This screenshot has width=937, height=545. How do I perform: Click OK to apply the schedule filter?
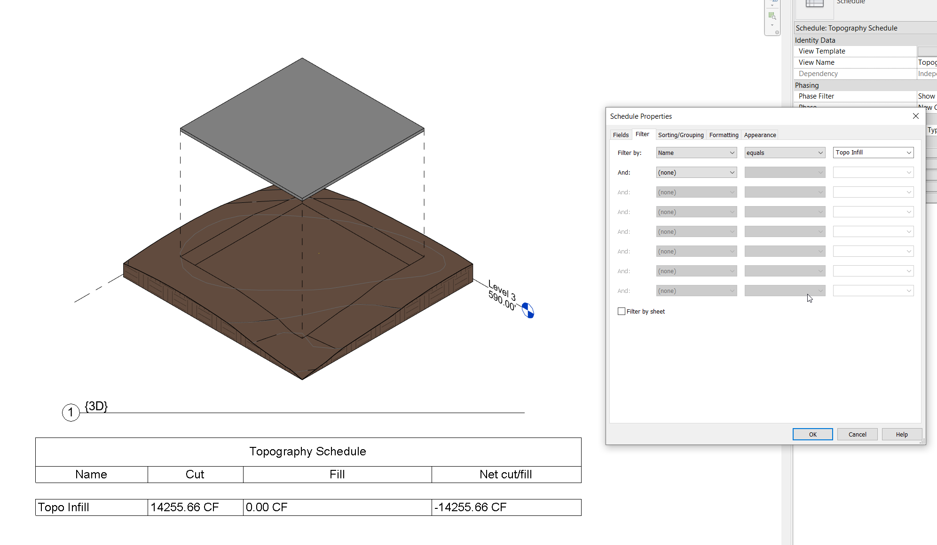click(812, 434)
